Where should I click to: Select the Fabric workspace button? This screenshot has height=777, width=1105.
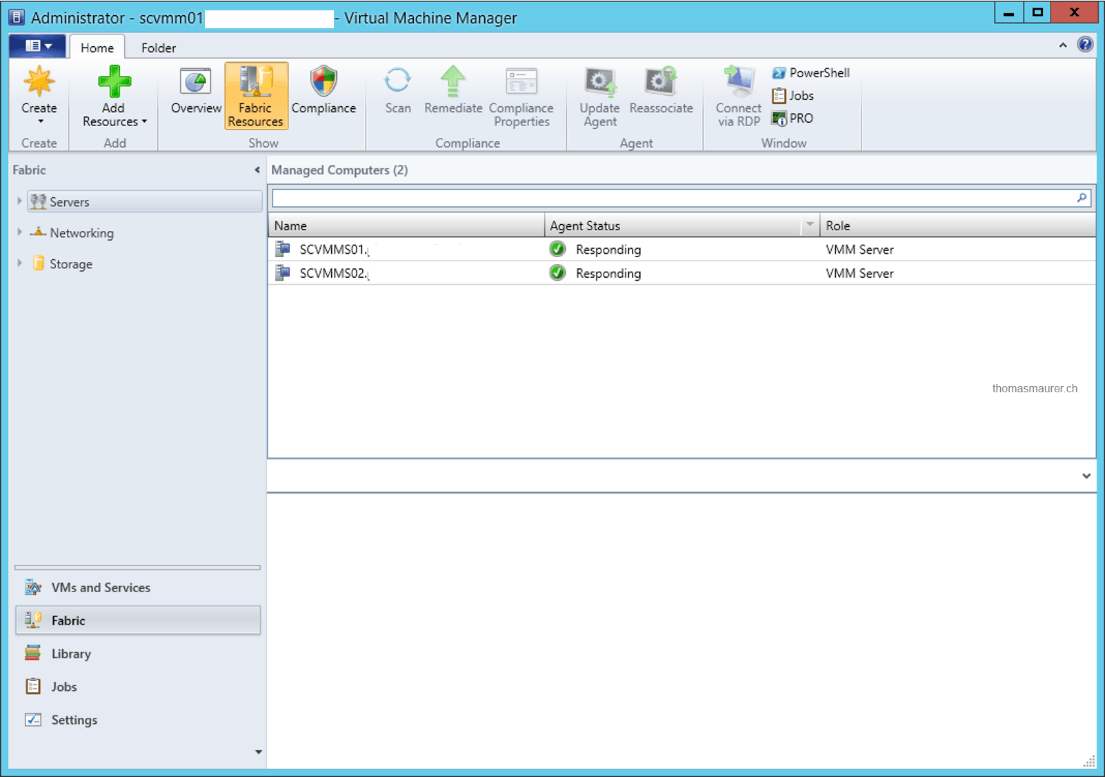coord(138,620)
